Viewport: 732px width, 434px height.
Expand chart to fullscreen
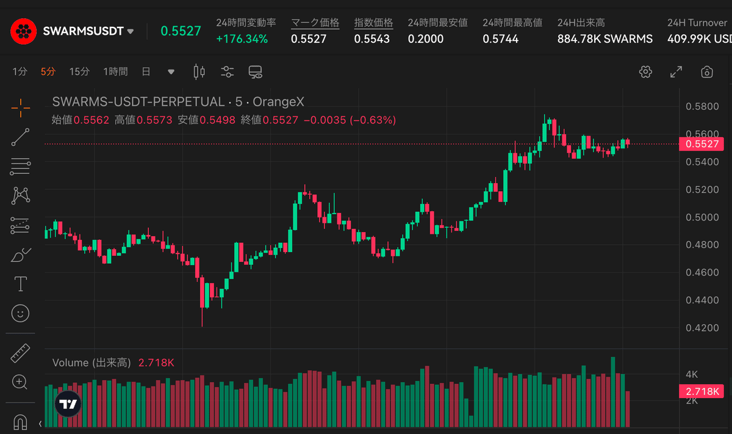coord(676,72)
